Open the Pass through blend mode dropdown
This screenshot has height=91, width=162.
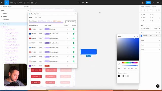[147, 28]
